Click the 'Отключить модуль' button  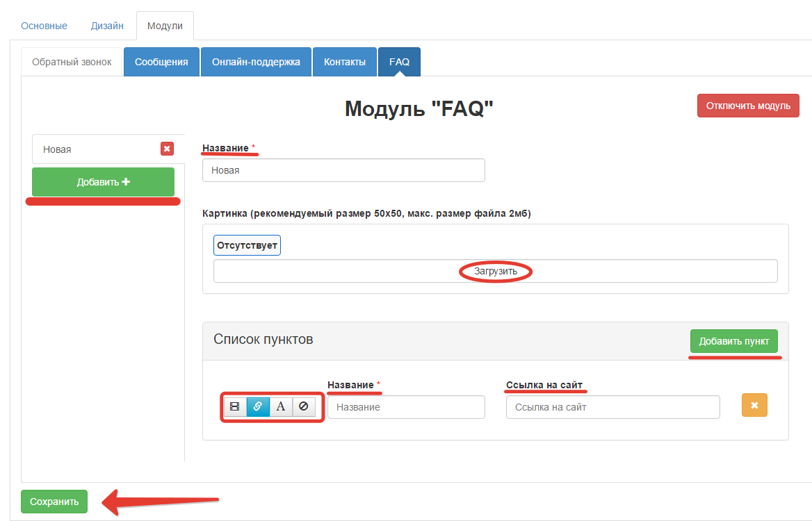pos(748,106)
